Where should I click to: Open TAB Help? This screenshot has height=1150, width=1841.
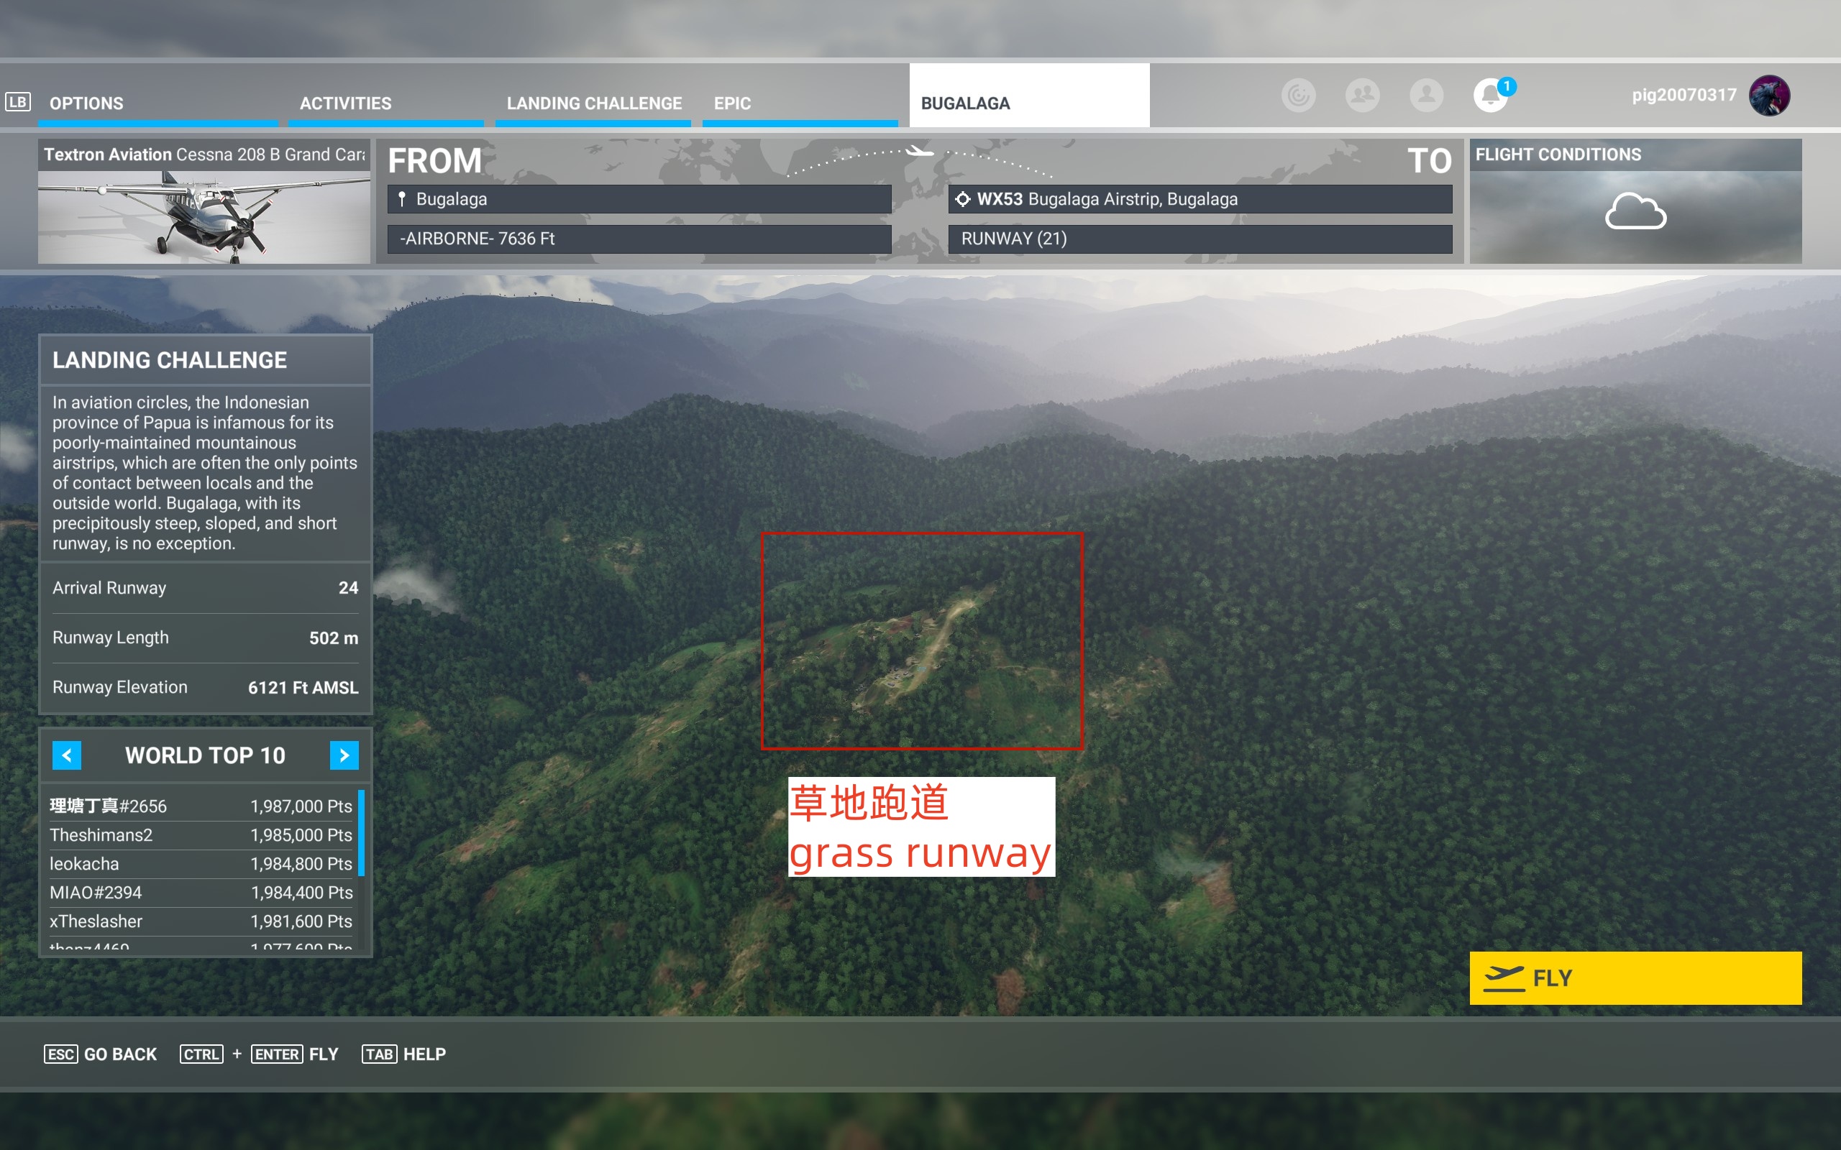pyautogui.click(x=404, y=1054)
